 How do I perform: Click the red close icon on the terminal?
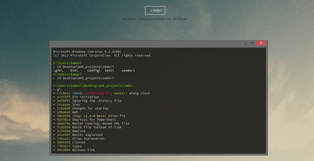point(261,43)
